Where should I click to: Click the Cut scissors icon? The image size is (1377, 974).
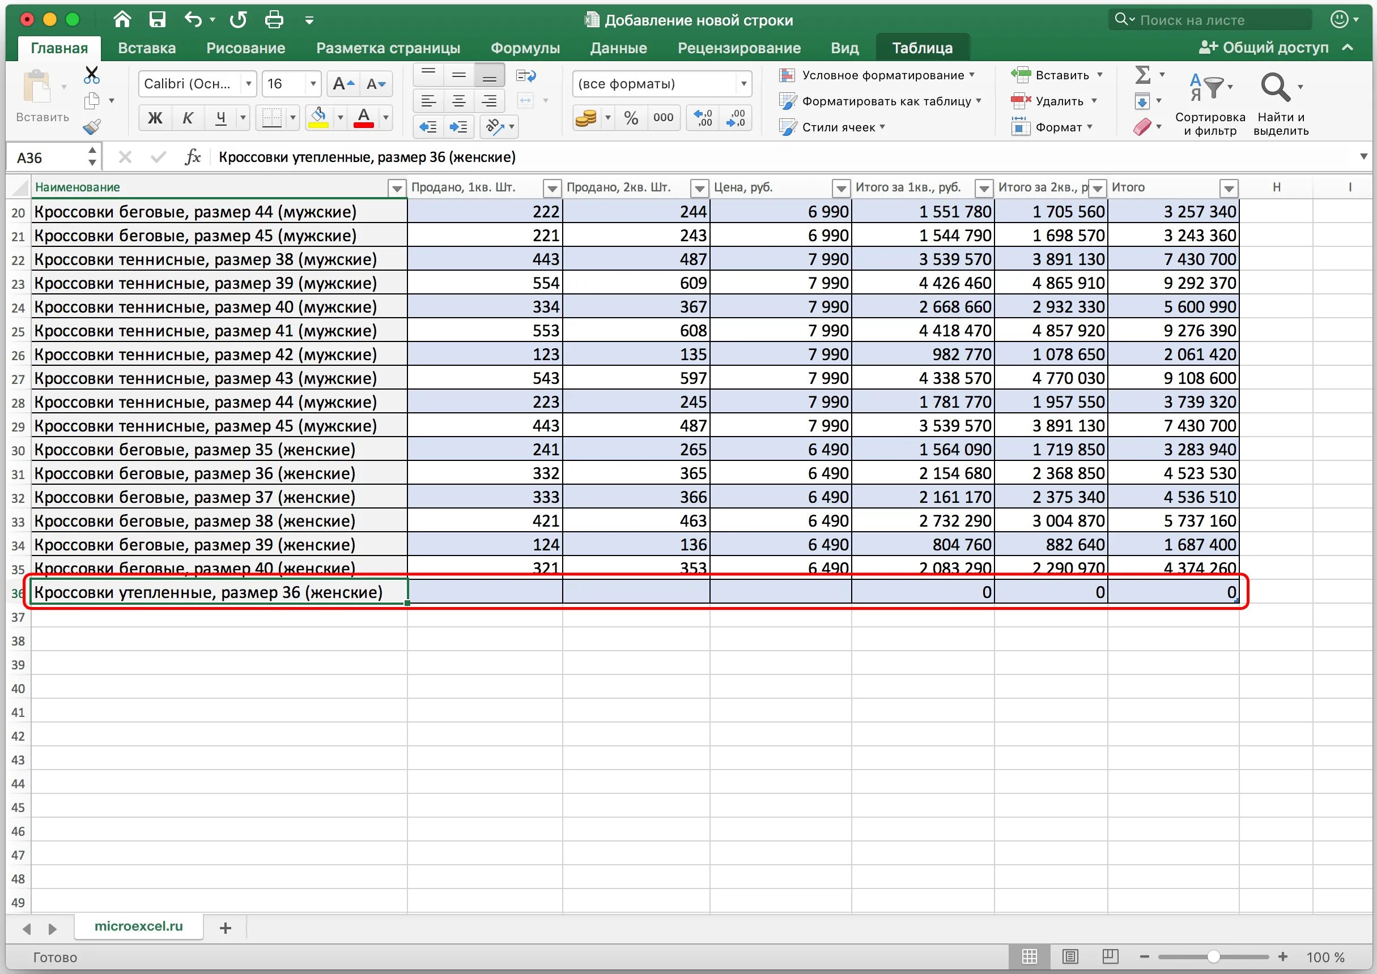point(92,75)
